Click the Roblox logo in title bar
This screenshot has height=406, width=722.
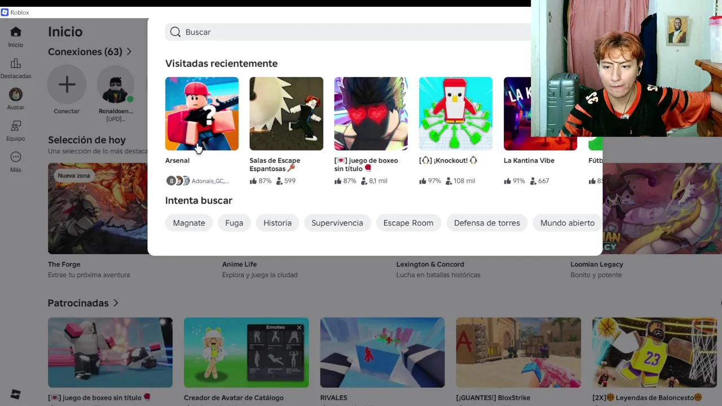5,12
